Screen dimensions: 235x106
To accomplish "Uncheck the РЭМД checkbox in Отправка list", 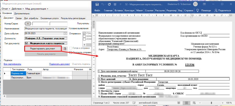I will coord(84,33).
